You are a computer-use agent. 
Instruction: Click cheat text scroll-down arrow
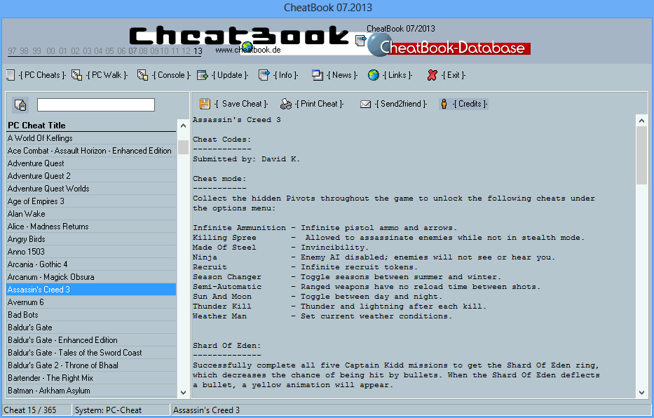click(641, 393)
